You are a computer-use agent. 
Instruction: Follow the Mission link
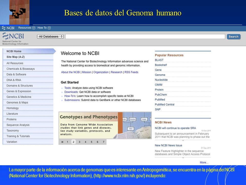click(86, 72)
